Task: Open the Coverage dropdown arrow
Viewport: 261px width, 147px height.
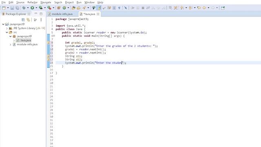Action: point(45,8)
